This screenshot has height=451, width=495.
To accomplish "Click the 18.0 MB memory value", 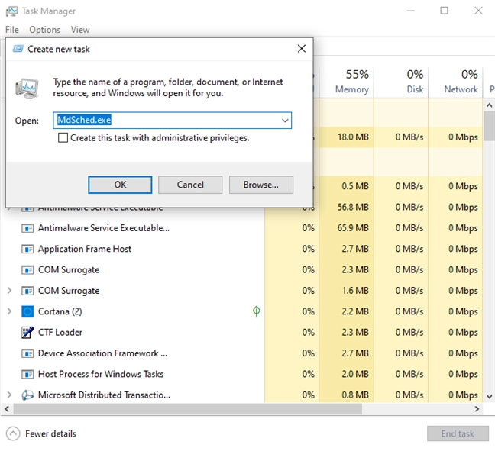I will coord(353,137).
